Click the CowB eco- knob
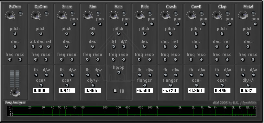This screenshot has height=123, width=264. coord(196,85)
